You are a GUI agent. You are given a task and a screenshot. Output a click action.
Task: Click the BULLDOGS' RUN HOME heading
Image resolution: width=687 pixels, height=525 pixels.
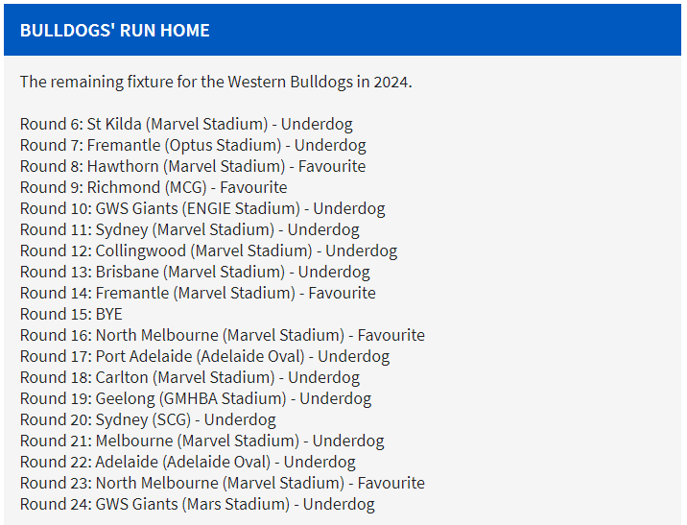click(x=115, y=31)
